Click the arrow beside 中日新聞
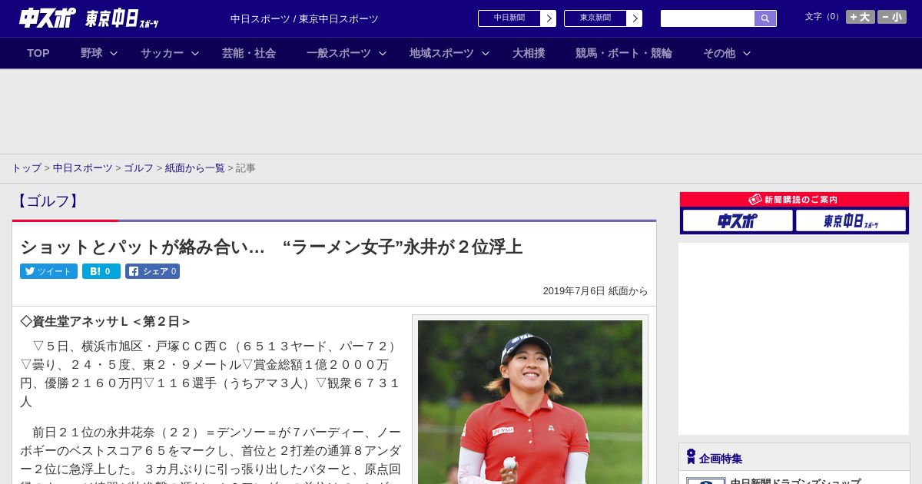922x484 pixels. point(549,18)
